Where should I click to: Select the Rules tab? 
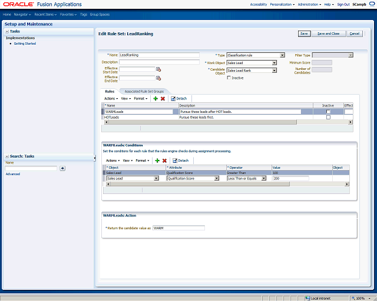point(110,92)
